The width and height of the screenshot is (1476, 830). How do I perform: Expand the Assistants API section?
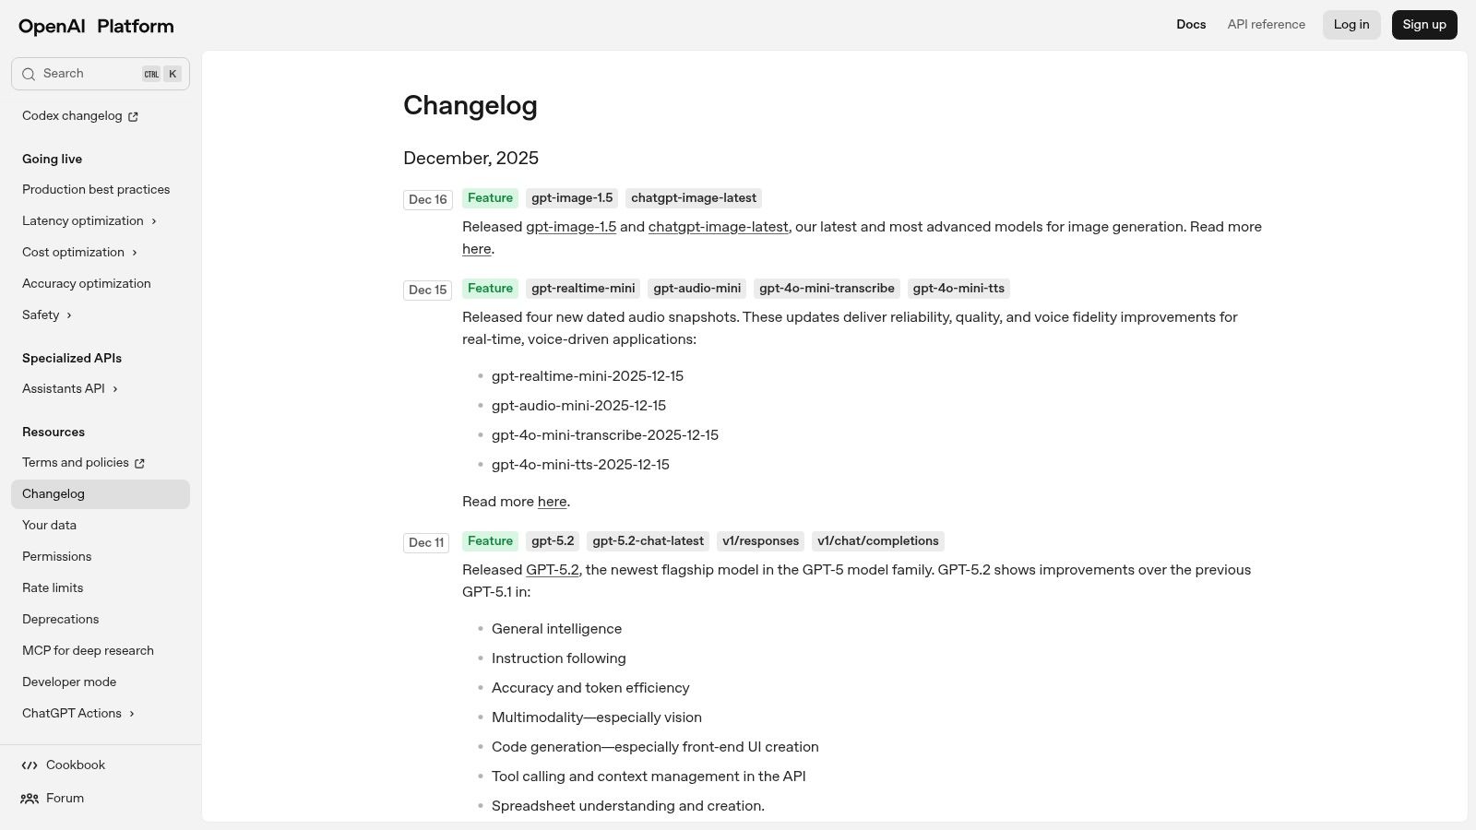point(114,388)
